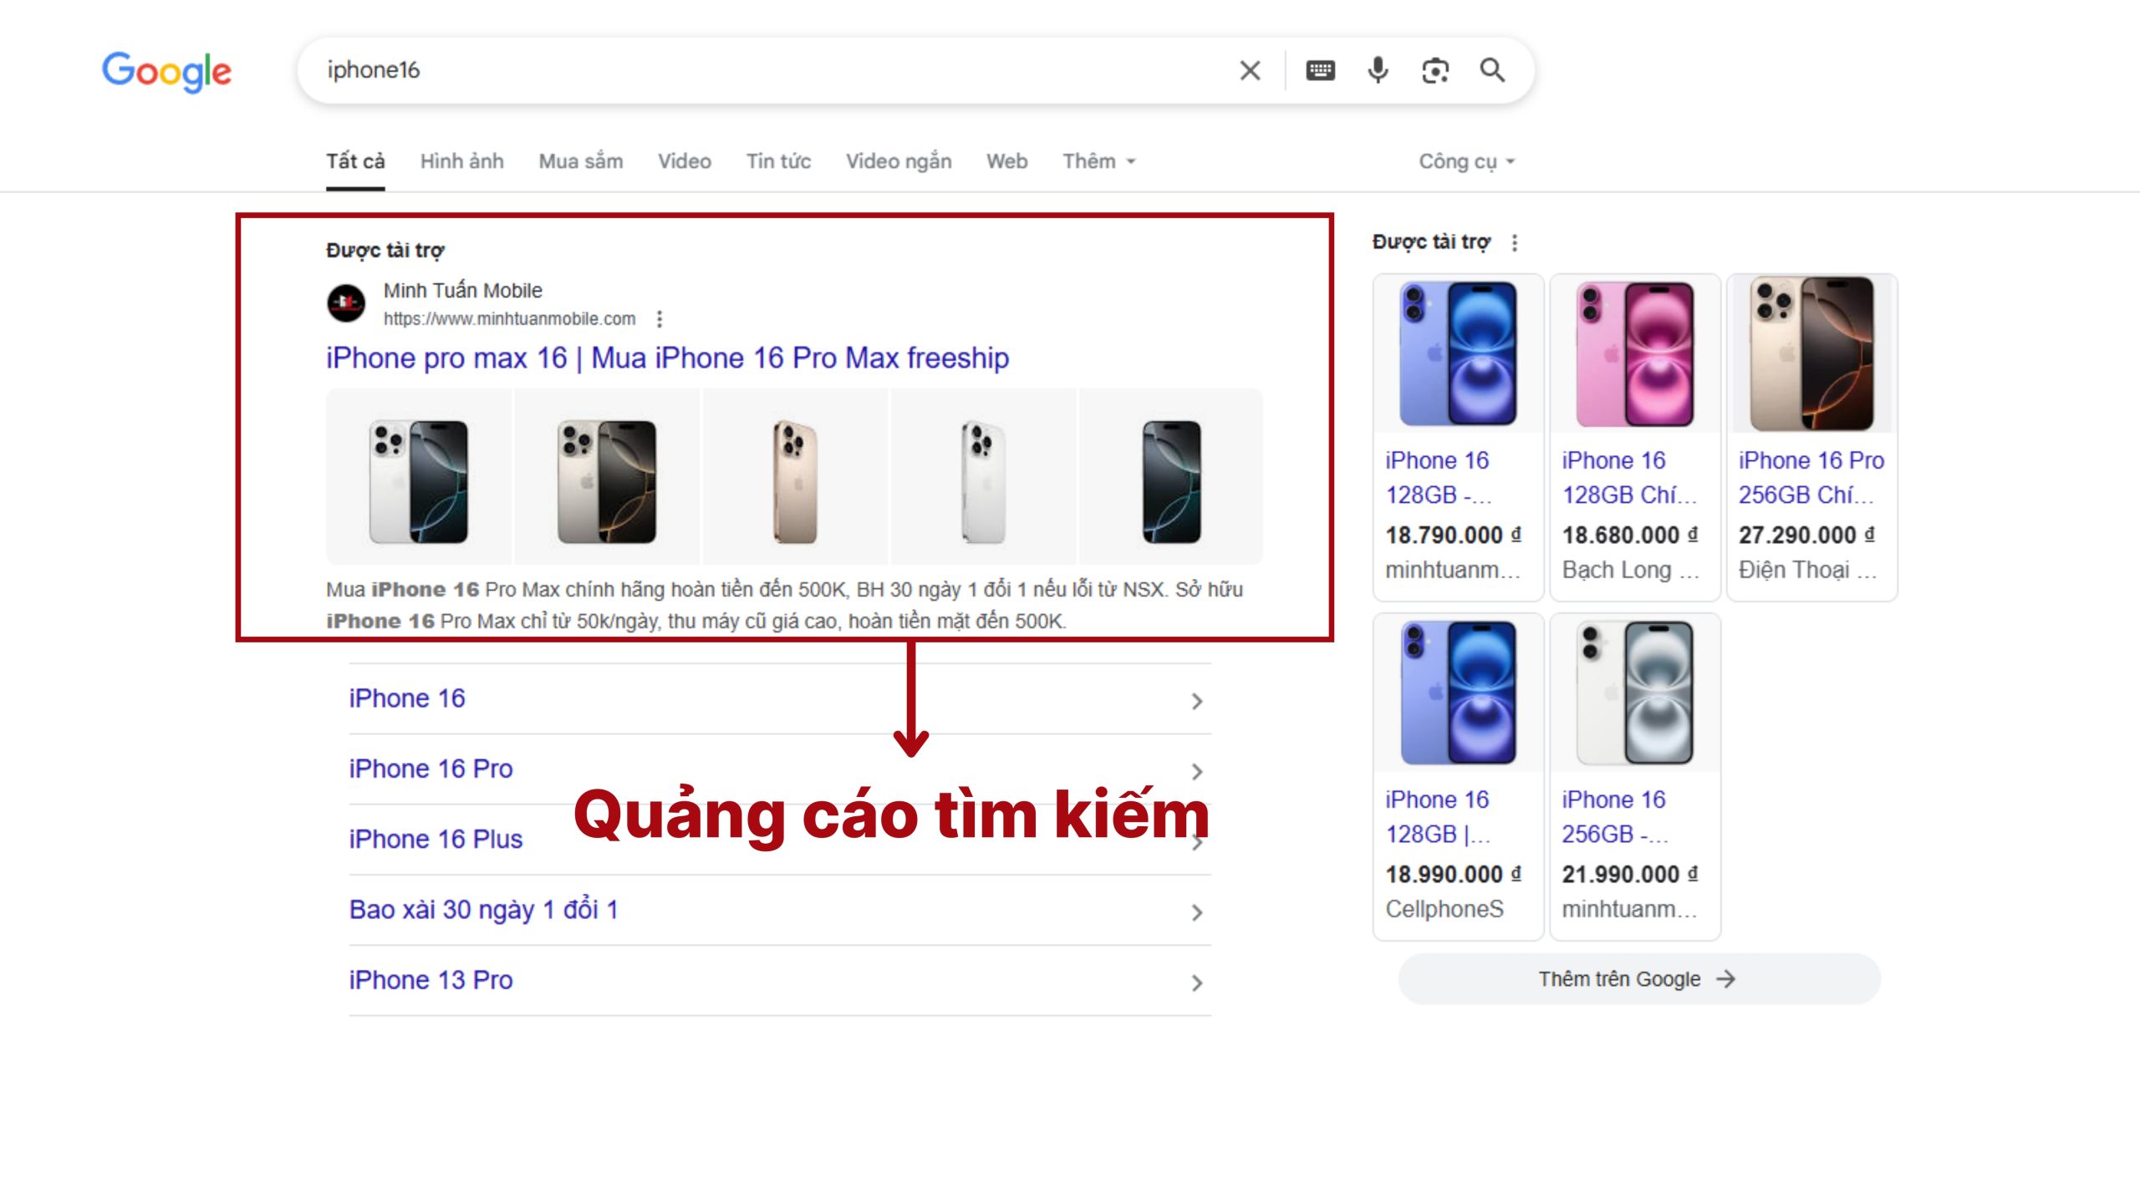Open the on-screen keyboard icon
The height and width of the screenshot is (1203, 2140).
(x=1320, y=70)
